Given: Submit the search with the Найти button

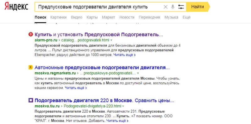Looking at the screenshot, I should [x=198, y=7].
